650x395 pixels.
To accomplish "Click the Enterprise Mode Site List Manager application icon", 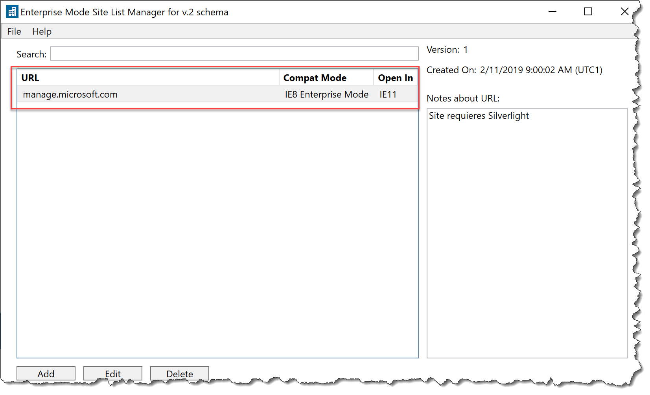I will click(12, 11).
